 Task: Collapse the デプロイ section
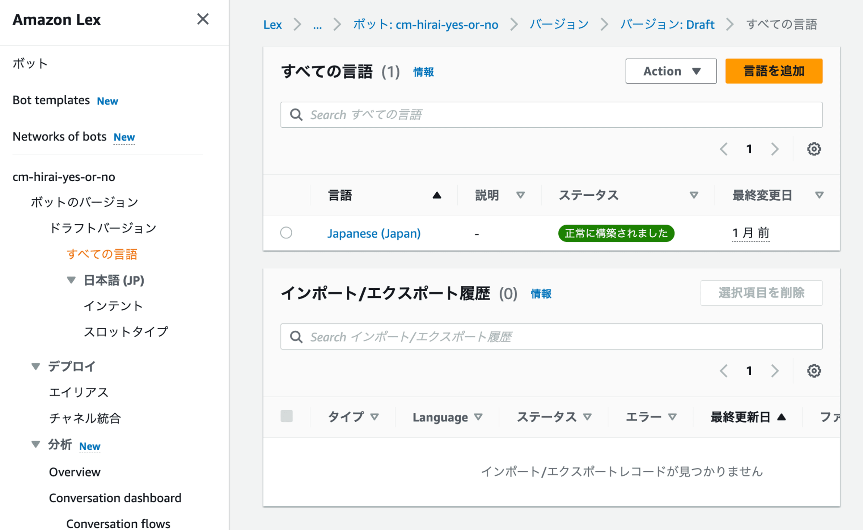click(x=36, y=367)
